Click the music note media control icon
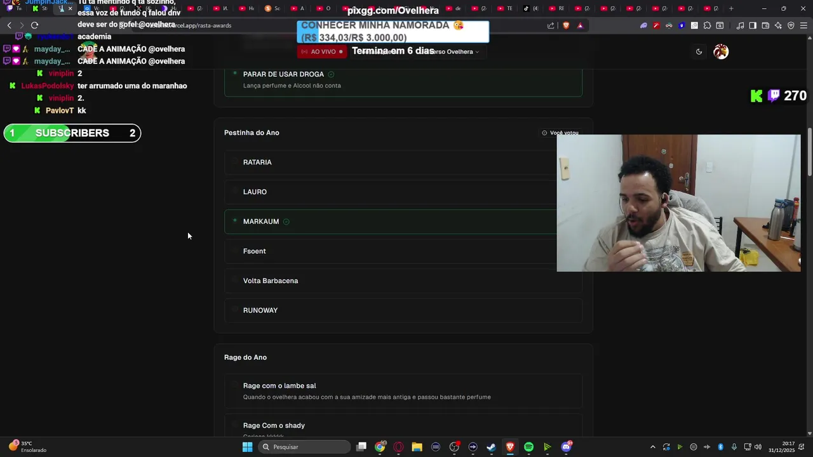 pyautogui.click(x=740, y=25)
